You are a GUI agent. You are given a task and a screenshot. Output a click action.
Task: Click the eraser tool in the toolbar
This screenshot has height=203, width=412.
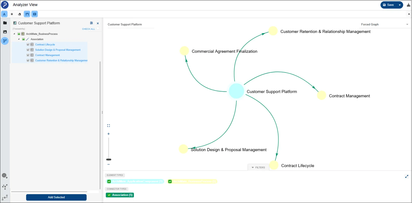tap(19, 14)
